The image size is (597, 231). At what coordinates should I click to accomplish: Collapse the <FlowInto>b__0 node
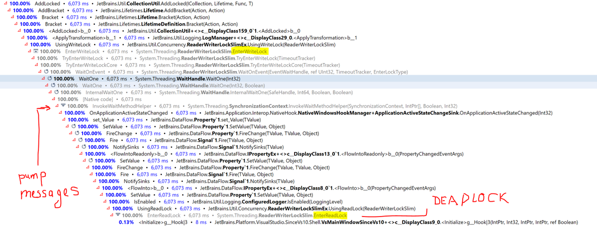click(x=99, y=188)
